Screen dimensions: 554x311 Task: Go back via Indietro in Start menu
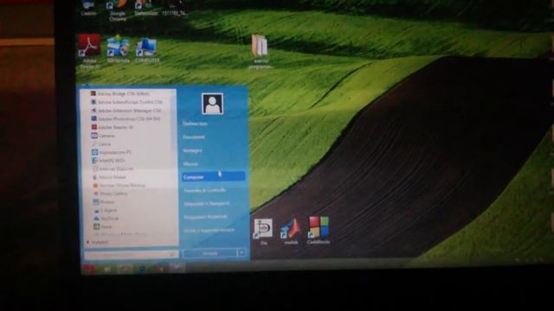98,242
